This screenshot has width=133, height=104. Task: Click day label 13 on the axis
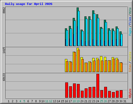[x=55, y=101]
